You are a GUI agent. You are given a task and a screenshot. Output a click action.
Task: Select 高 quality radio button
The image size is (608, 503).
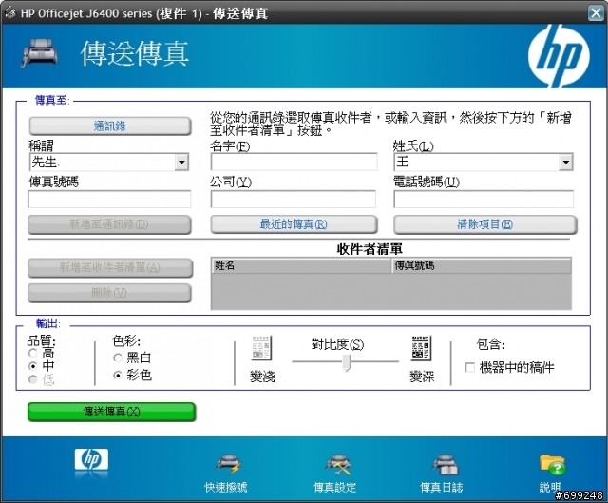point(33,353)
